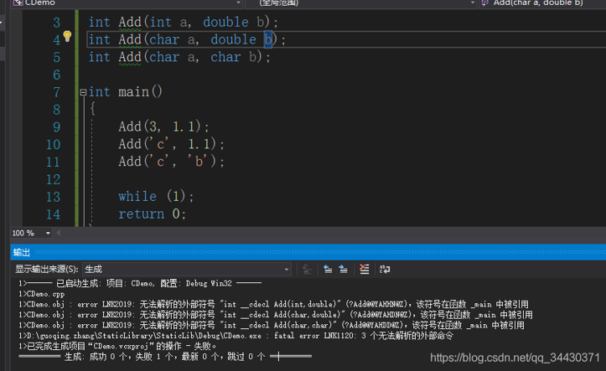
Task: Collapse the main() function fold marker
Action: coord(83,92)
